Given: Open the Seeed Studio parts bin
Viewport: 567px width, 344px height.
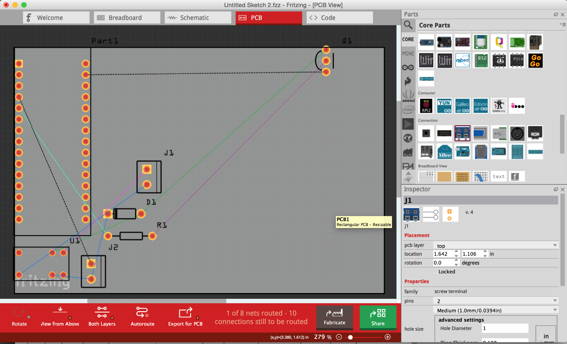Looking at the screenshot, I should [408, 95].
